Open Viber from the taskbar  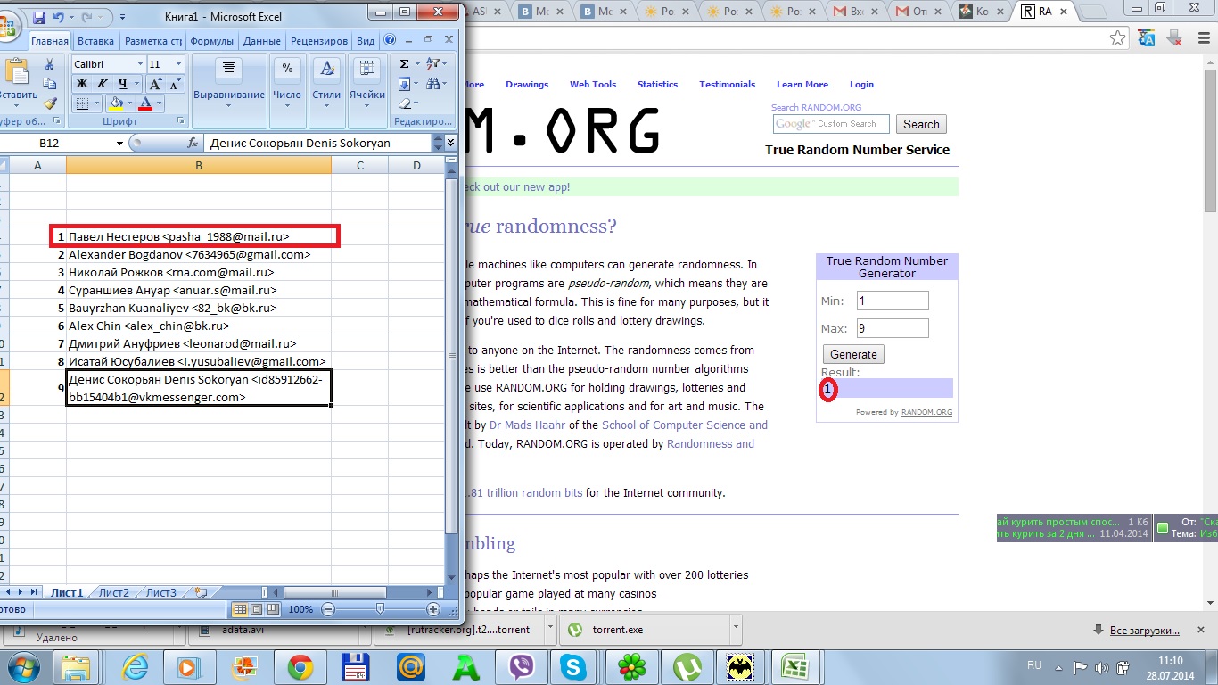pyautogui.click(x=520, y=666)
